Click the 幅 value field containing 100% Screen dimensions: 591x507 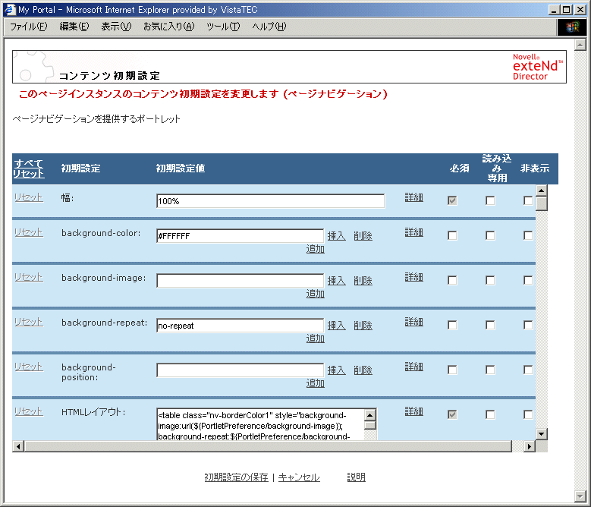(271, 201)
